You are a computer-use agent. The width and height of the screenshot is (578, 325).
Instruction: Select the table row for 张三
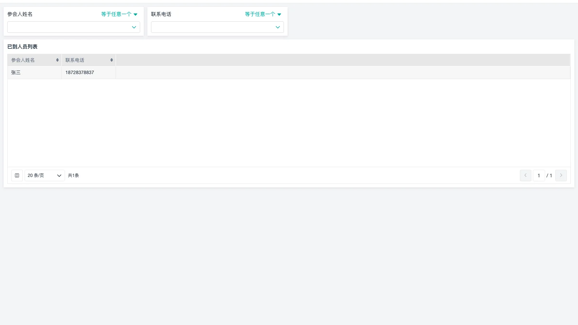point(16,72)
